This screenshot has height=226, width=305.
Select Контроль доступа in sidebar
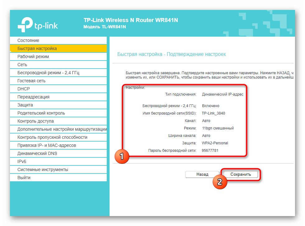35,121
